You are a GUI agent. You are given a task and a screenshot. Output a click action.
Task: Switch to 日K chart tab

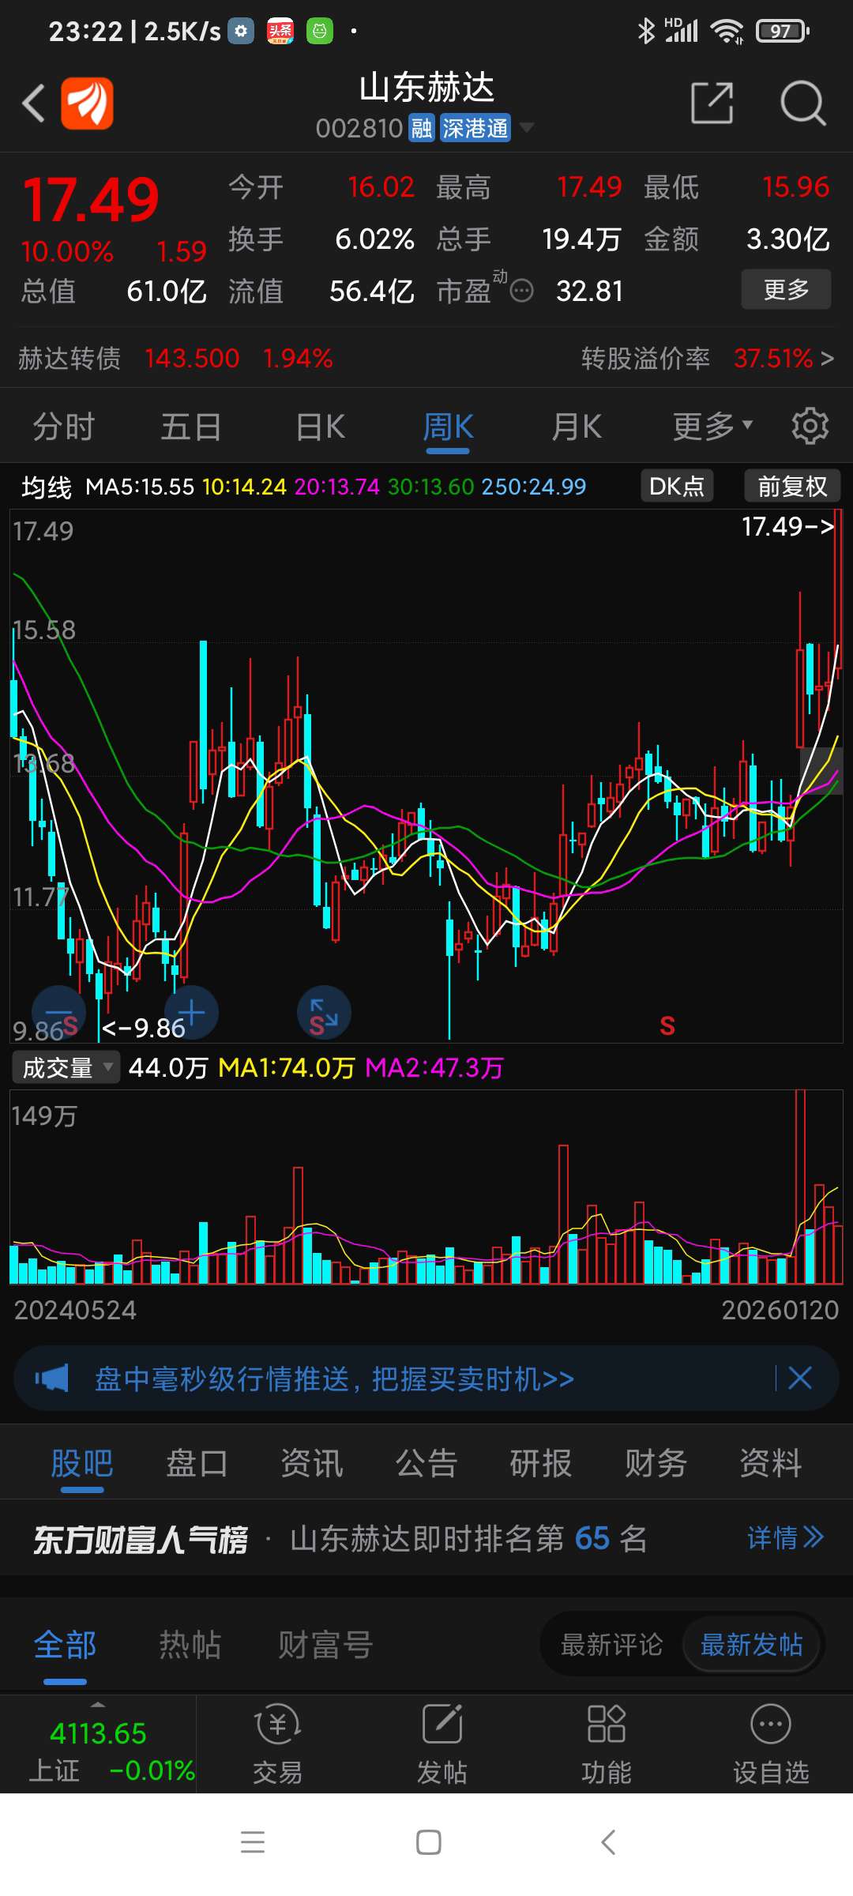[320, 427]
